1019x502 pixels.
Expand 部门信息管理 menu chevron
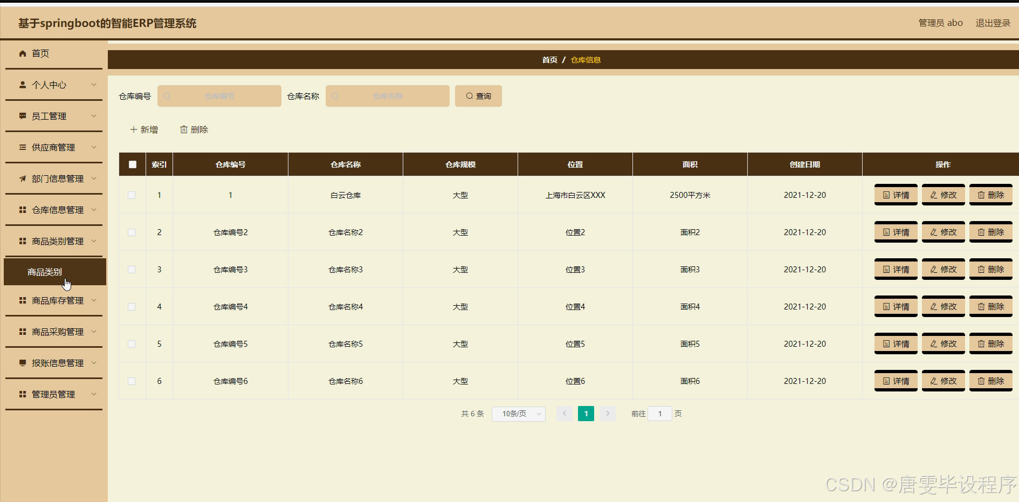tap(94, 178)
